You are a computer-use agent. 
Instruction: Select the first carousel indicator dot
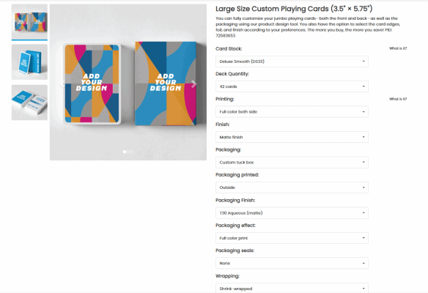125,152
